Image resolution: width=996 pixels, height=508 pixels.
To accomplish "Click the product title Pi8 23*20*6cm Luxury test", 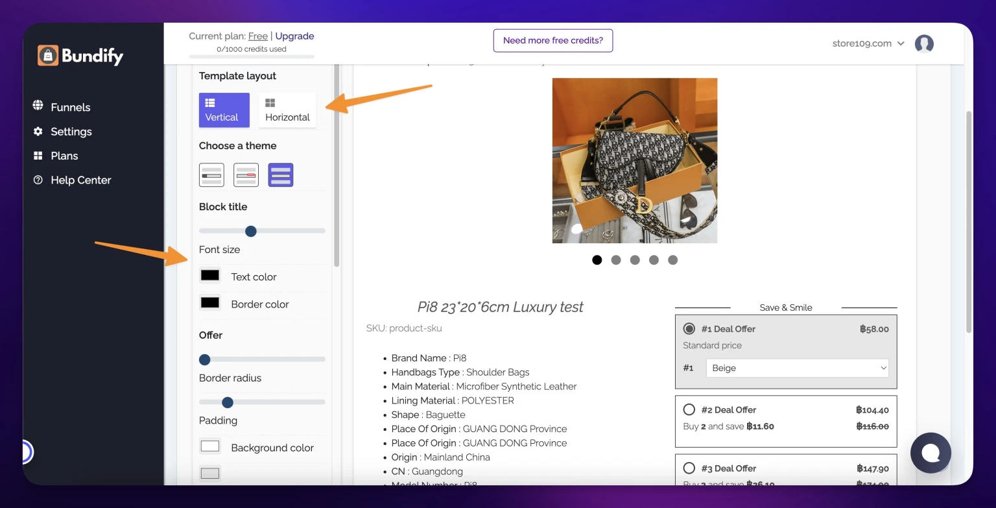I will [x=500, y=307].
